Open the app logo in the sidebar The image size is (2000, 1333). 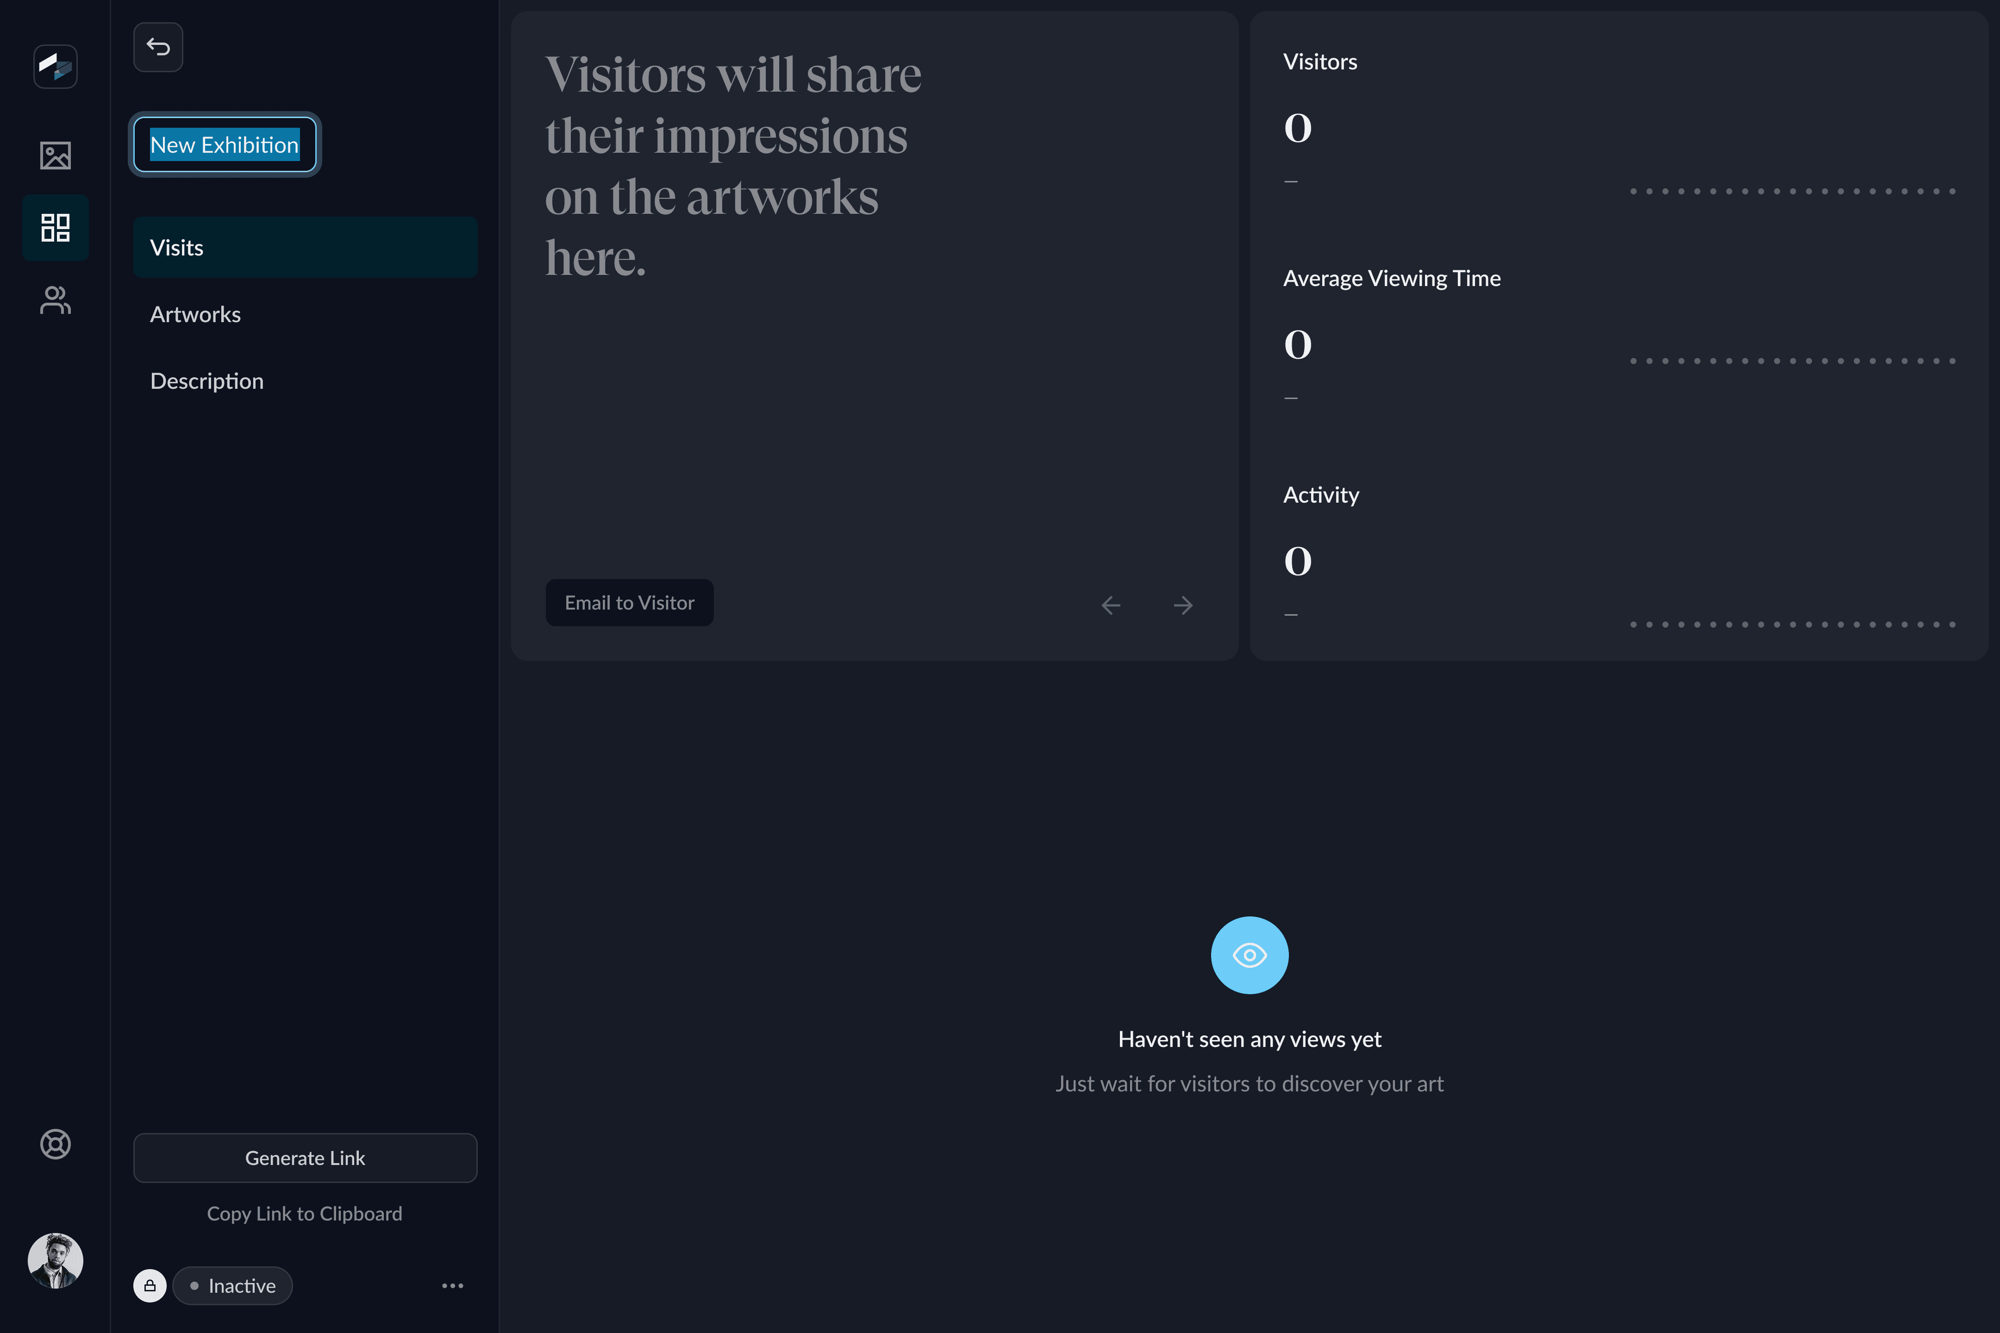pyautogui.click(x=55, y=65)
